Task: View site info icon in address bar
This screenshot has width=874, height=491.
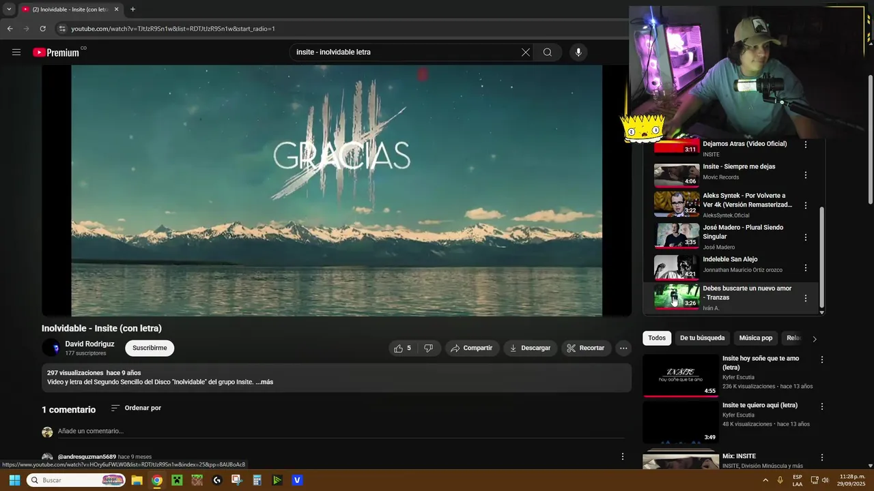Action: pos(62,29)
